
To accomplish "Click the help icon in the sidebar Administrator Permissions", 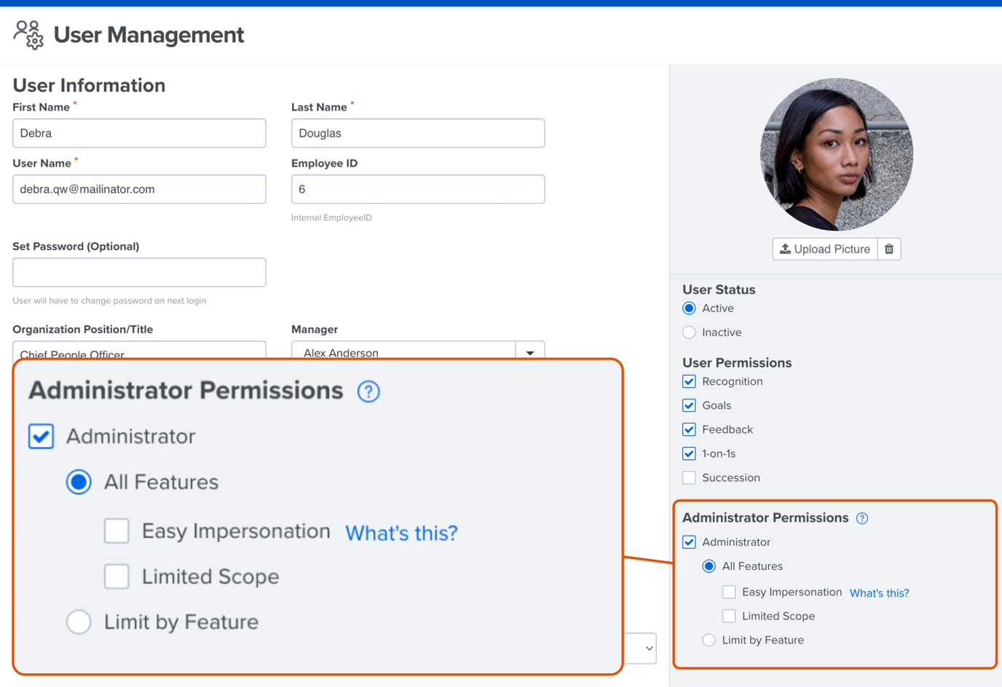I will 861,518.
